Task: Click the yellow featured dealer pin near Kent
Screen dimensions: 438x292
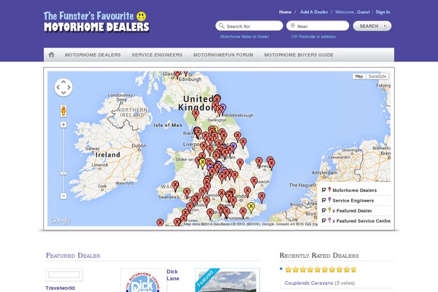Action: (x=251, y=207)
